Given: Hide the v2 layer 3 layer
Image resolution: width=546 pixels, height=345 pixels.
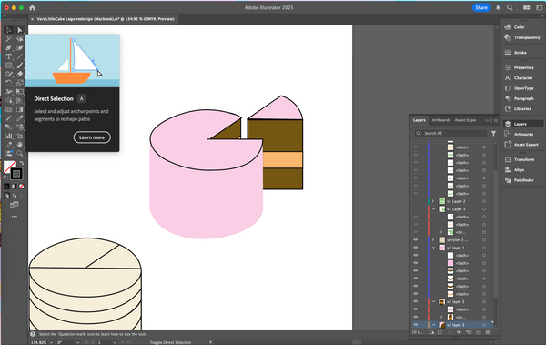Looking at the screenshot, I should click(x=416, y=325).
